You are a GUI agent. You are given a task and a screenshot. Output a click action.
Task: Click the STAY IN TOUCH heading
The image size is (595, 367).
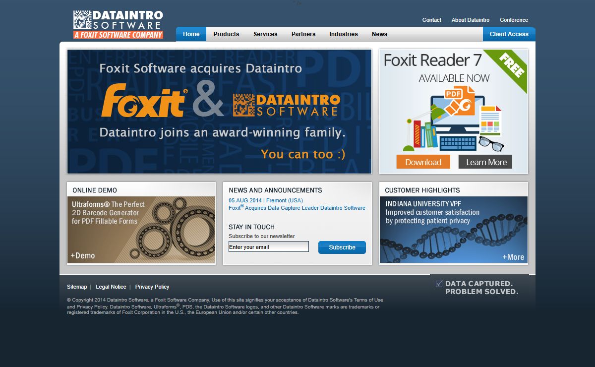coord(251,227)
